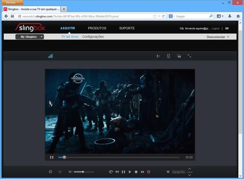Click the video progress slider handle

pos(64,157)
